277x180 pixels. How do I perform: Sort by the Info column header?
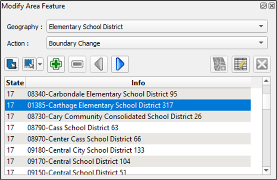(x=138, y=82)
